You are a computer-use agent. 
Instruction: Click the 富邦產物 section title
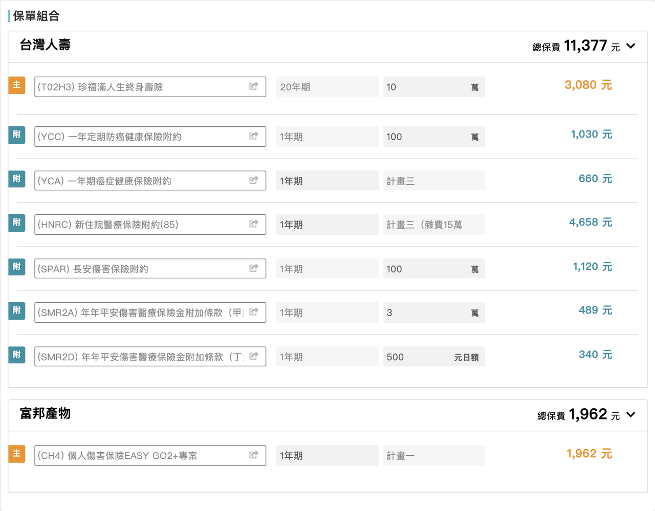point(45,413)
